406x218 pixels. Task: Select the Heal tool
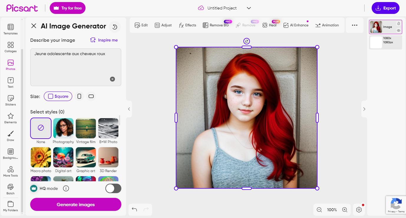coord(270,25)
